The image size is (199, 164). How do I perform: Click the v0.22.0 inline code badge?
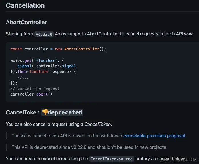click(44, 34)
